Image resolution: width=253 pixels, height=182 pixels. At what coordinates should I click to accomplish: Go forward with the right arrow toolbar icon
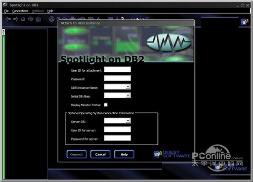coord(16,19)
